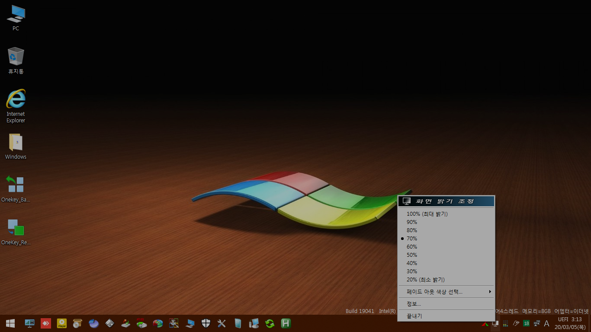Open the red-green disk partition icon
This screenshot has width=591, height=332.
(x=158, y=323)
